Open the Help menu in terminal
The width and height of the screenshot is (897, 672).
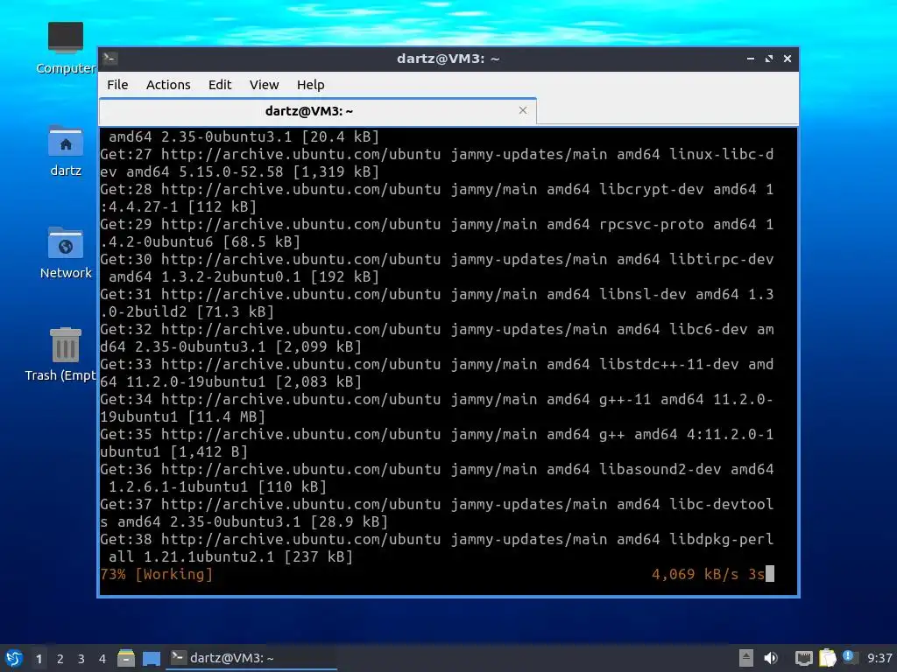(x=311, y=85)
